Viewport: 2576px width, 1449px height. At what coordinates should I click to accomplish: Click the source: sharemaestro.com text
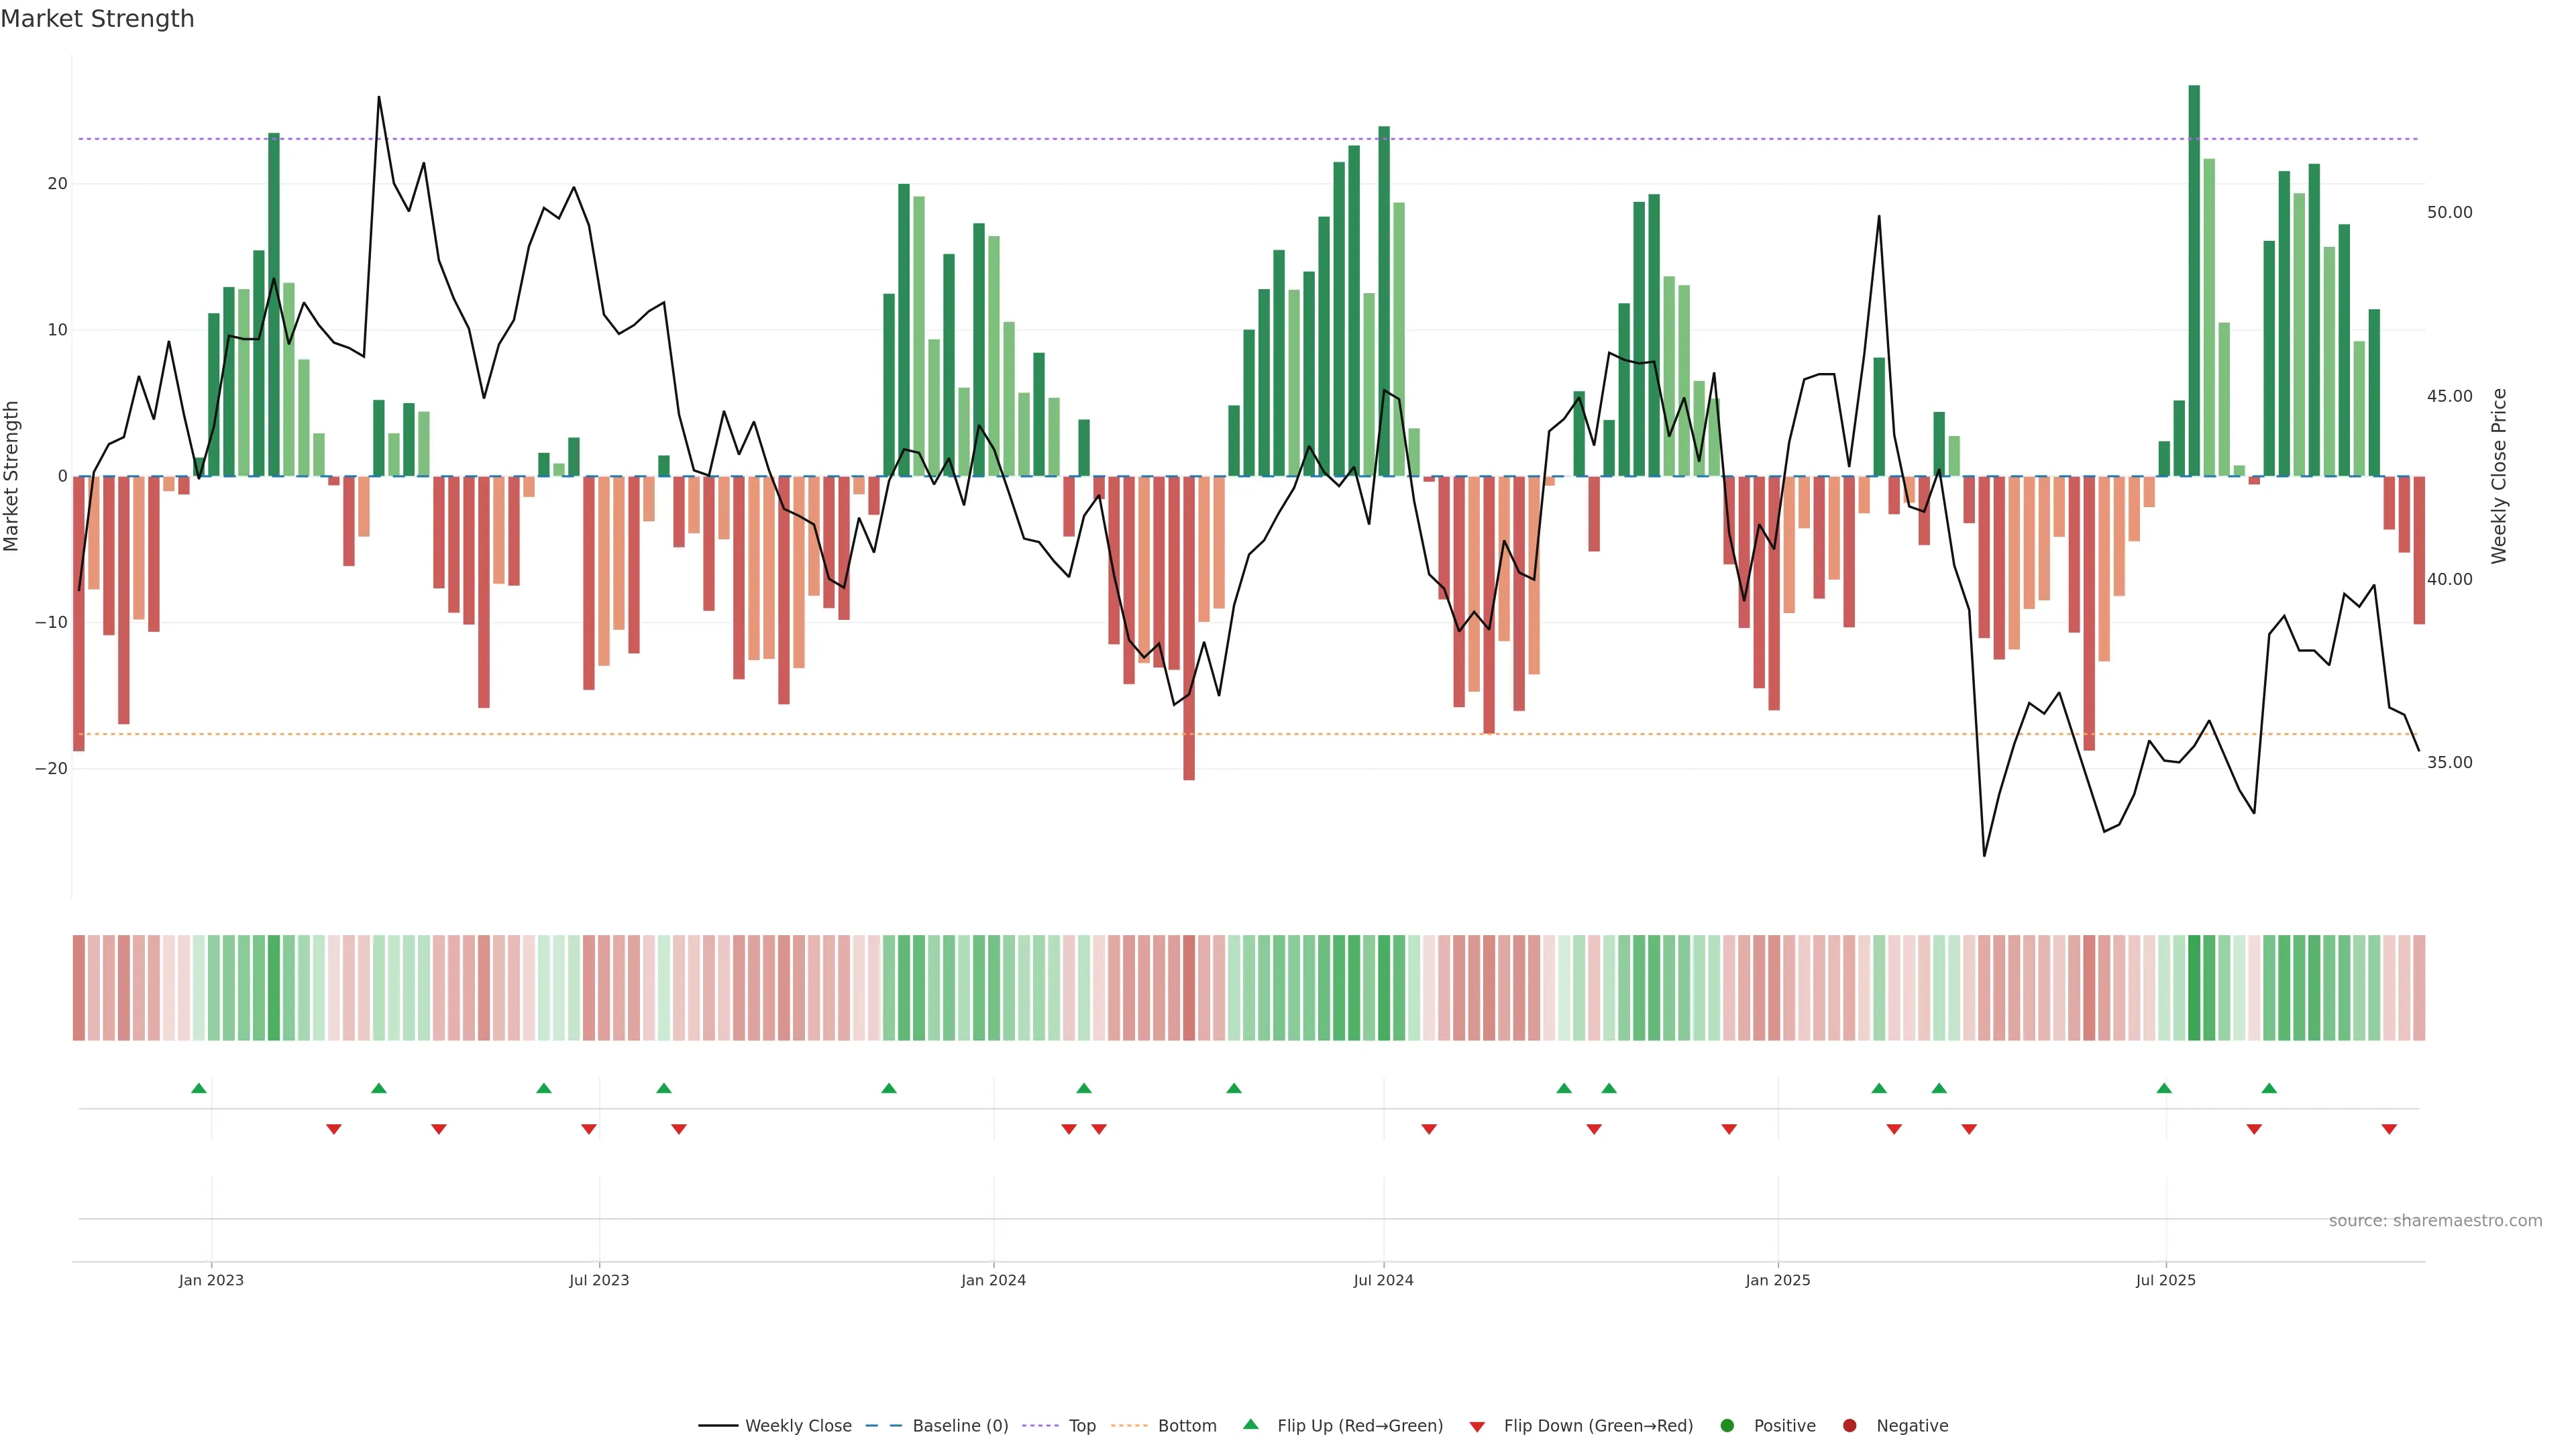(2435, 1221)
